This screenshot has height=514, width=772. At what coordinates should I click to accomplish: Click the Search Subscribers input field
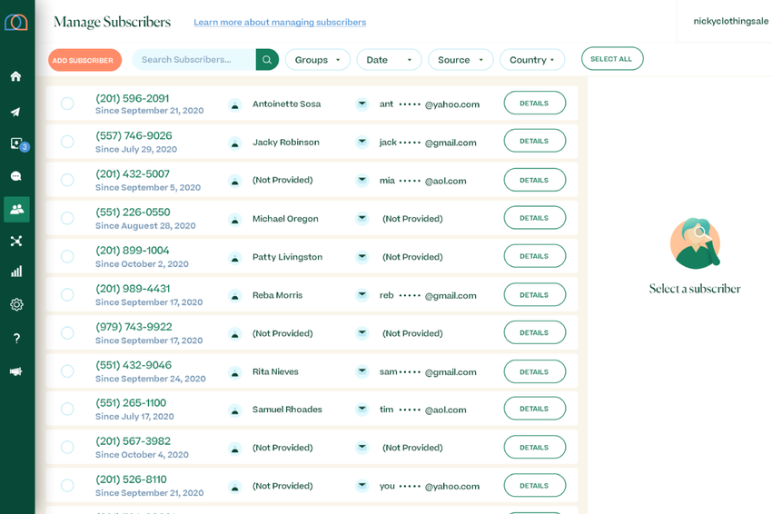click(x=193, y=60)
